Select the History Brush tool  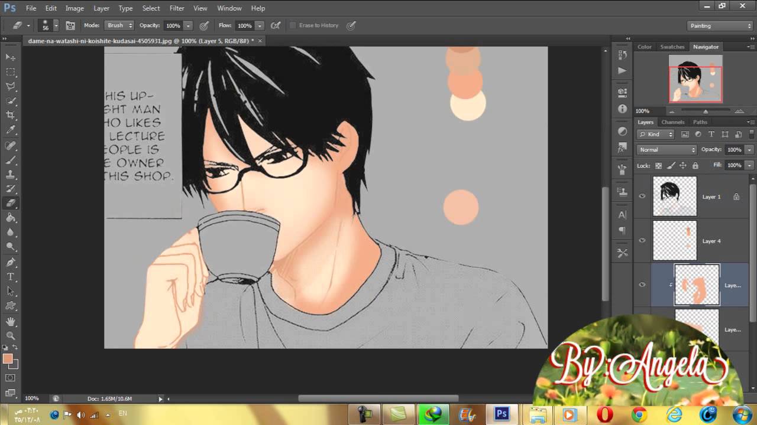click(11, 189)
